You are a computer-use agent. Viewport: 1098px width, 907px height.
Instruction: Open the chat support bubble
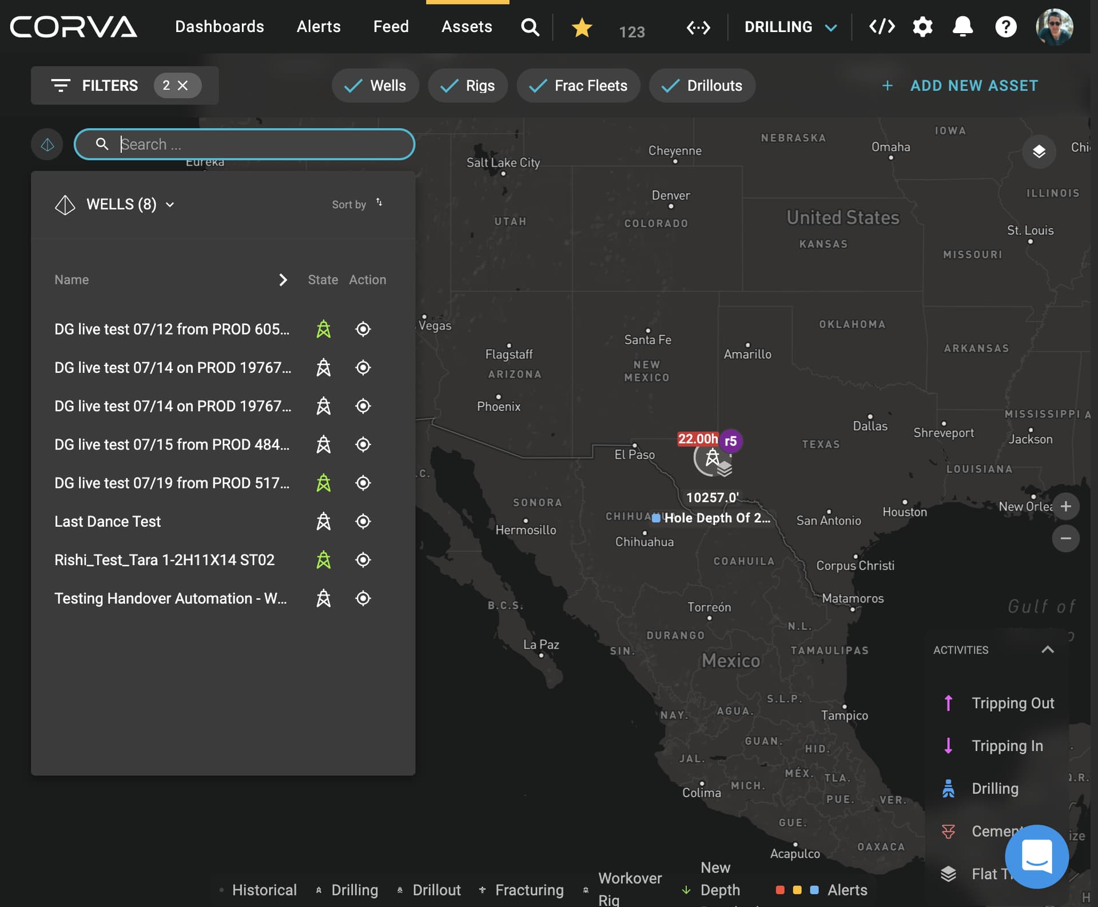point(1037,856)
